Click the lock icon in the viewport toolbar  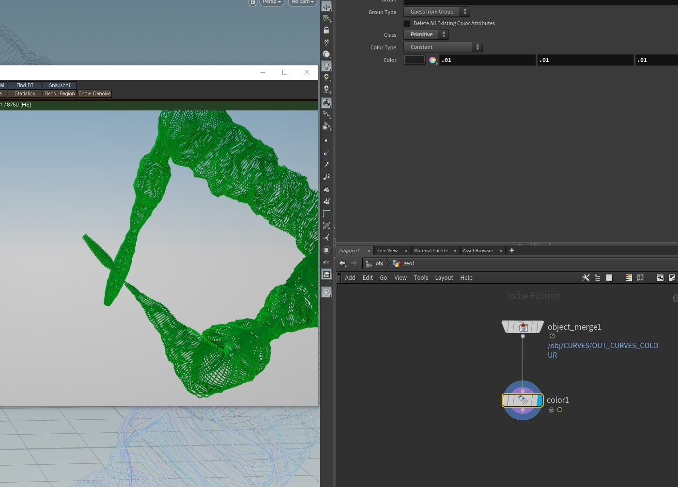[326, 30]
